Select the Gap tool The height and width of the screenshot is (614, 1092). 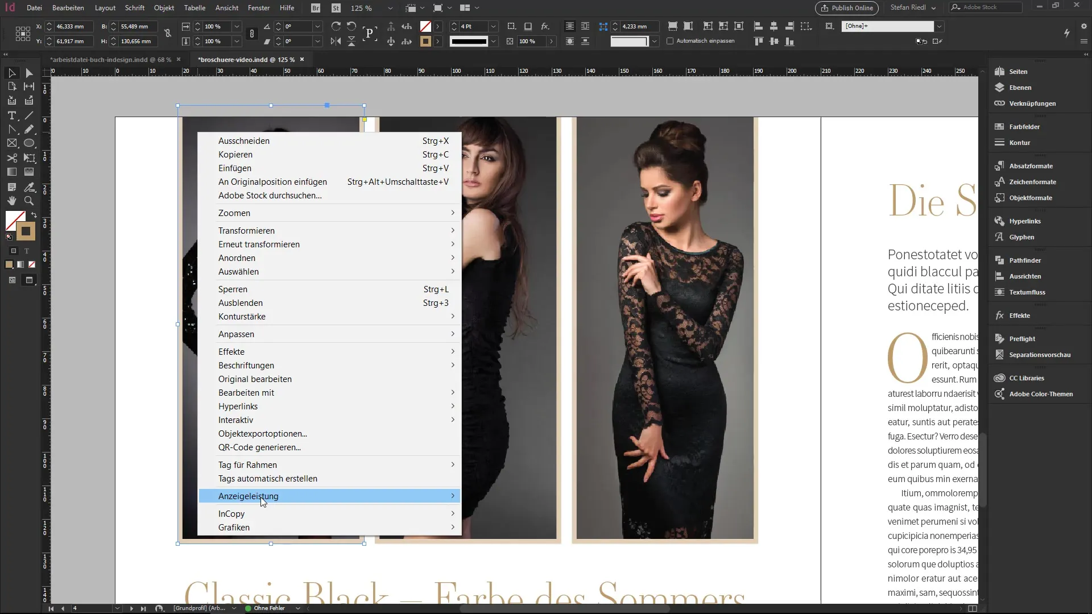pos(29,86)
